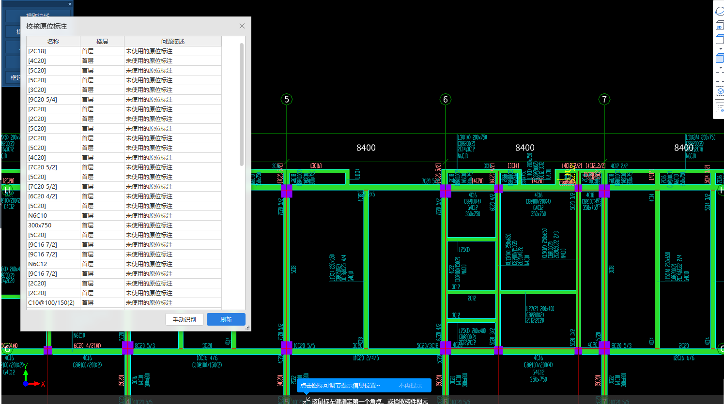Select the [9C20 5/4] row
This screenshot has height=404, width=724.
coord(124,99)
